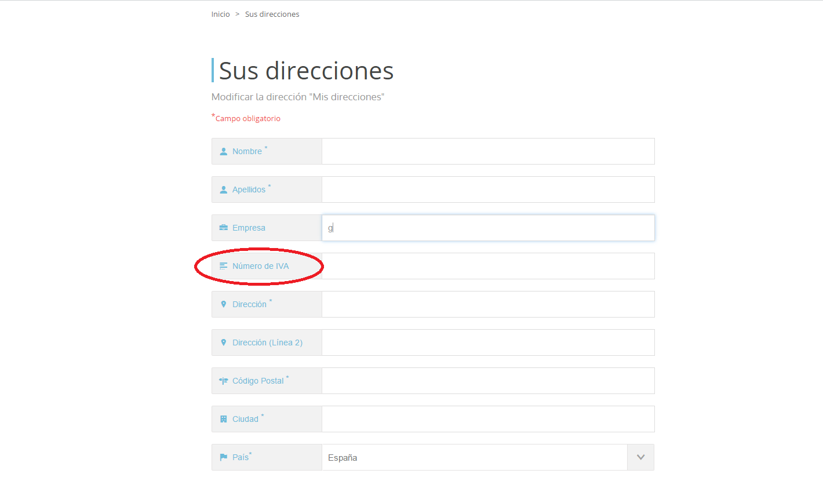Click the pin icon beside Dirección (Línea 2)
The image size is (823, 481).
(224, 342)
